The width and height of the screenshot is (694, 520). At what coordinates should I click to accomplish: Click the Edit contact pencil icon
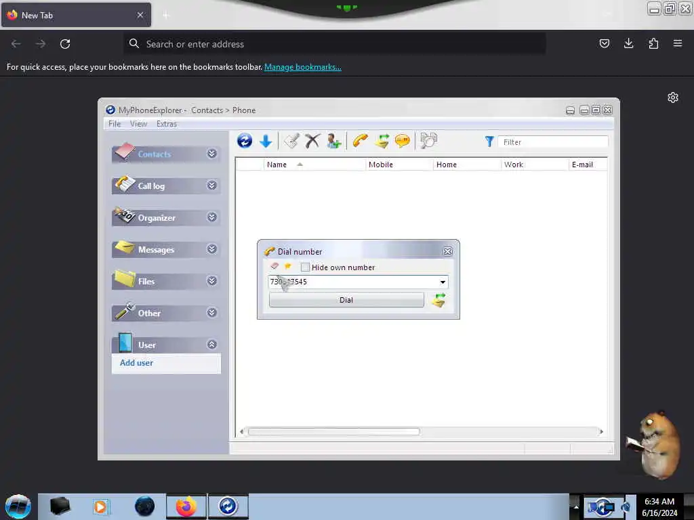291,141
